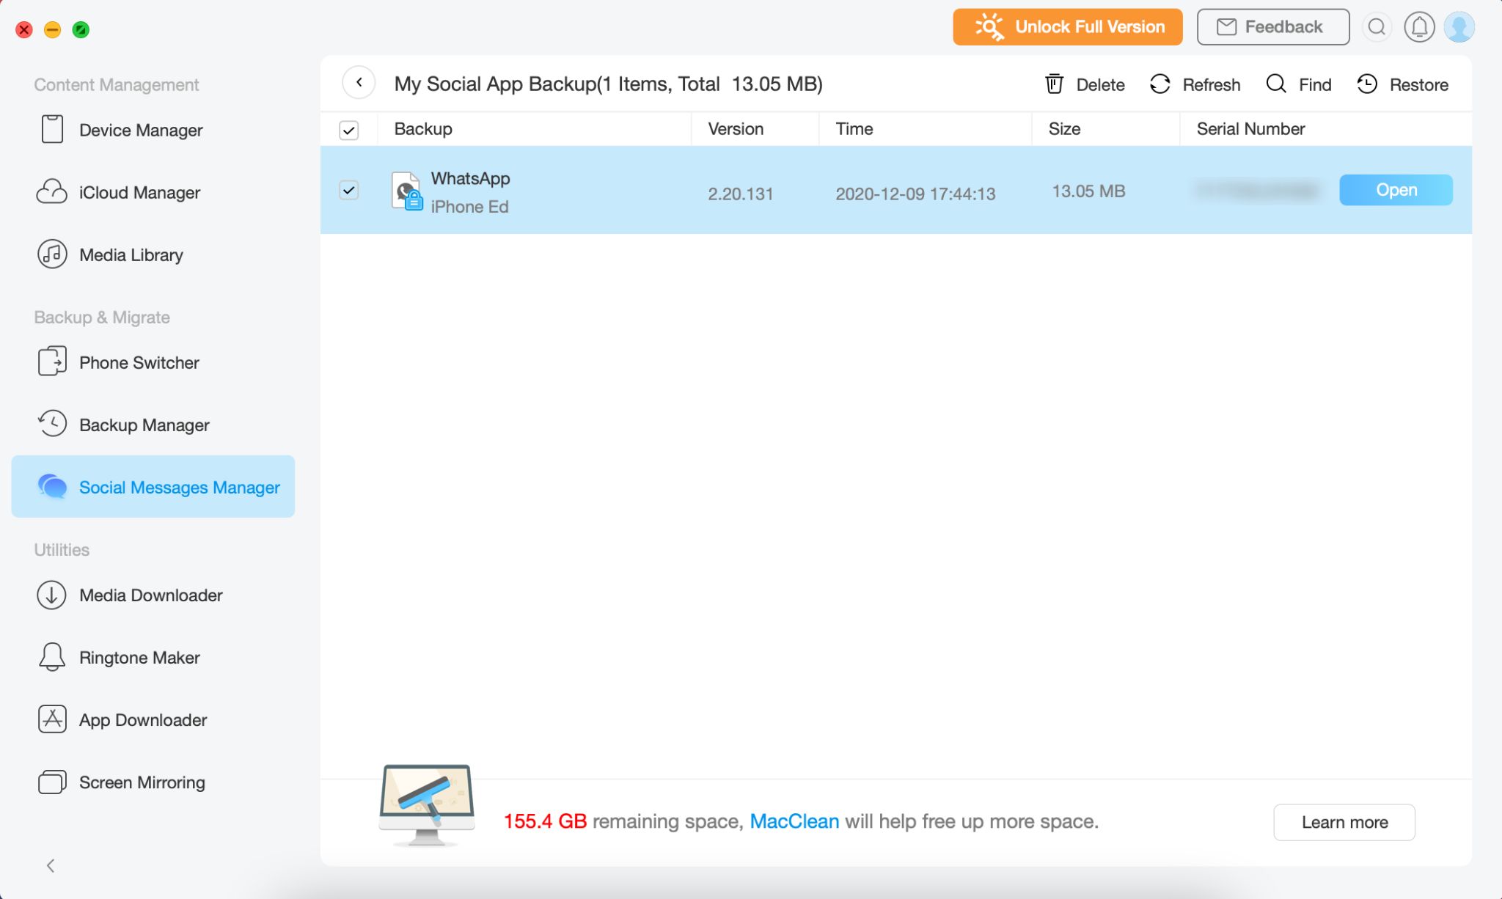Select the WhatsApp backup name text
The width and height of the screenshot is (1502, 899).
coord(470,178)
